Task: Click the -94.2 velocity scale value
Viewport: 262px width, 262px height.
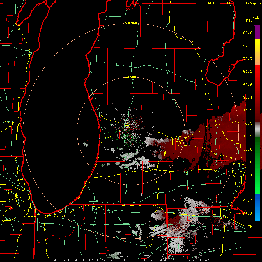Action: 247,201
